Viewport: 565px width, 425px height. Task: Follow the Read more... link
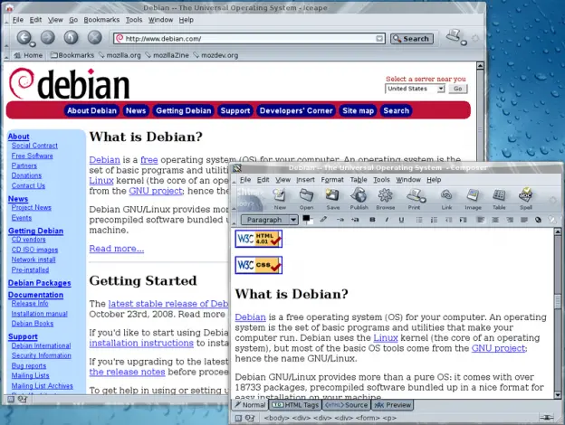[x=117, y=249]
